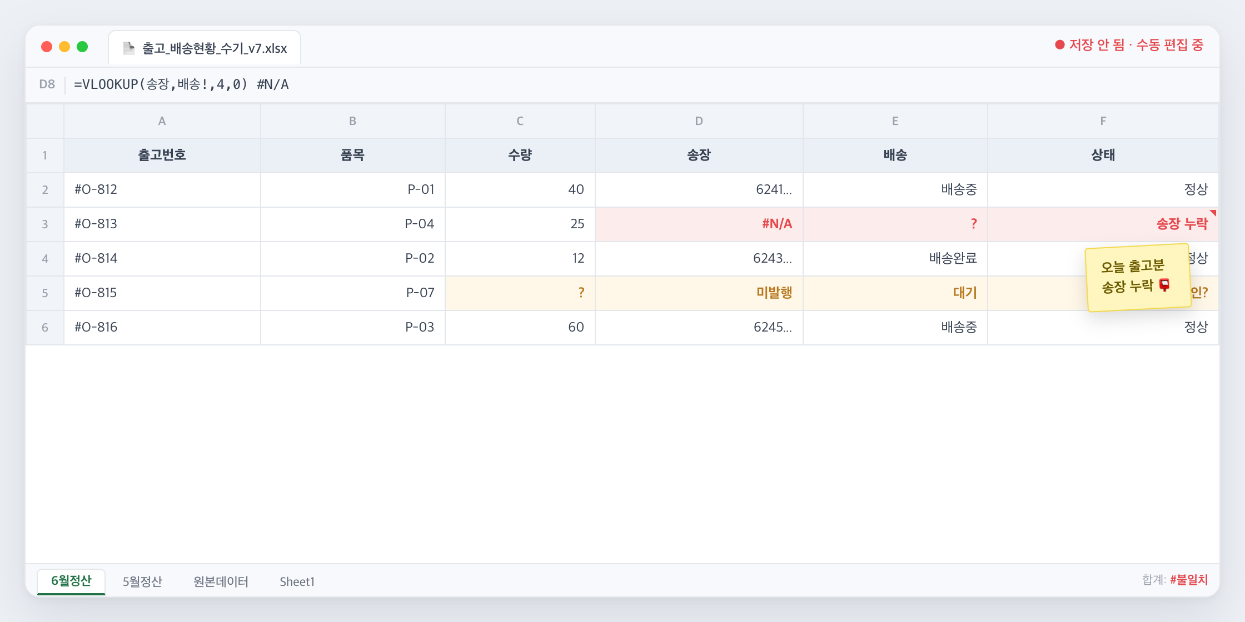
Task: Select row 6 header
Action: coord(45,328)
